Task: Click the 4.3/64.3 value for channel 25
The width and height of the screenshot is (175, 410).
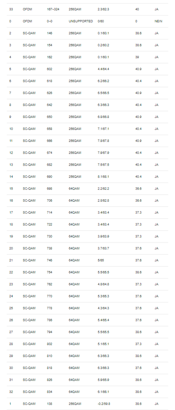Action: pyautogui.click(x=103, y=308)
